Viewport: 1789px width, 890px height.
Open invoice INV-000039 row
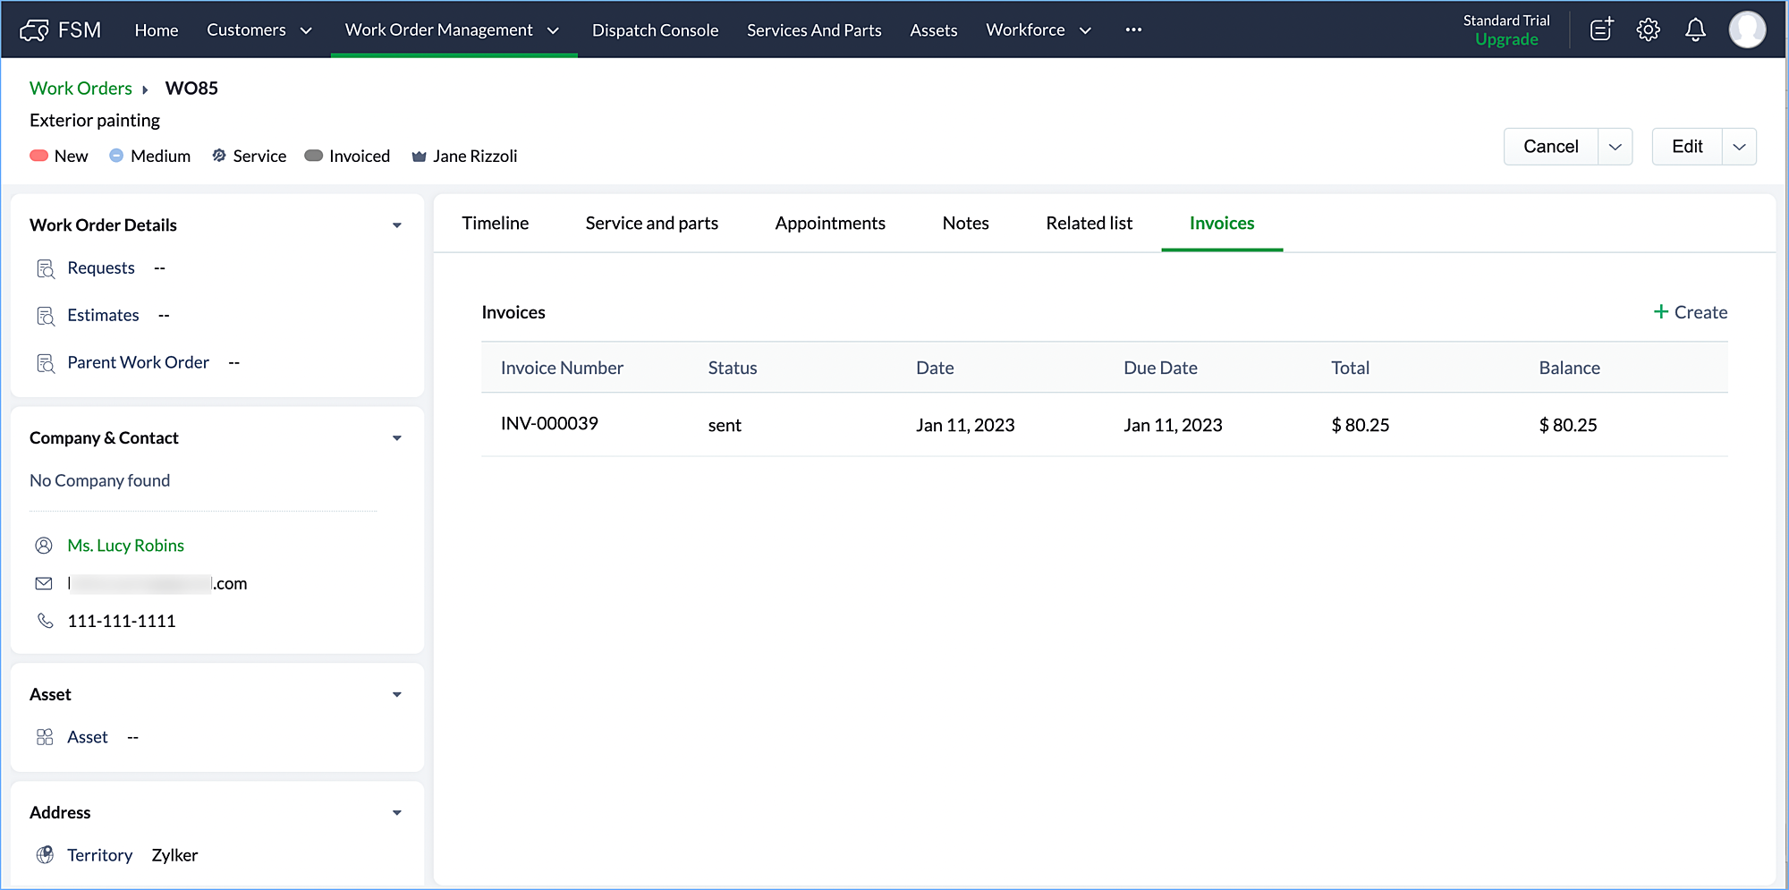549,424
